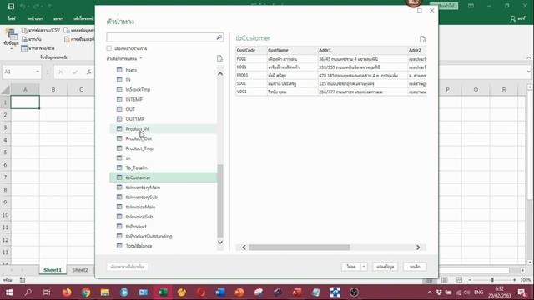Click the preview refresh icon beside tbCustomer
Screen dimensions: 534x300
pos(422,39)
